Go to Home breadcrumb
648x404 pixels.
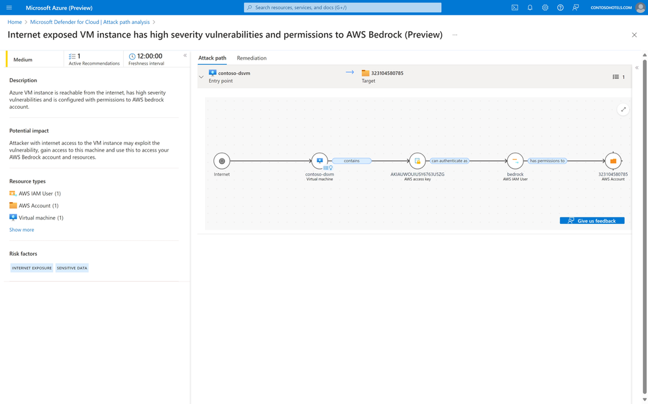[x=14, y=22]
